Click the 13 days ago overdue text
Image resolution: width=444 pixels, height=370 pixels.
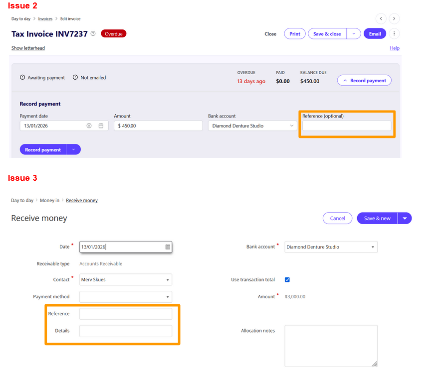[x=251, y=81]
